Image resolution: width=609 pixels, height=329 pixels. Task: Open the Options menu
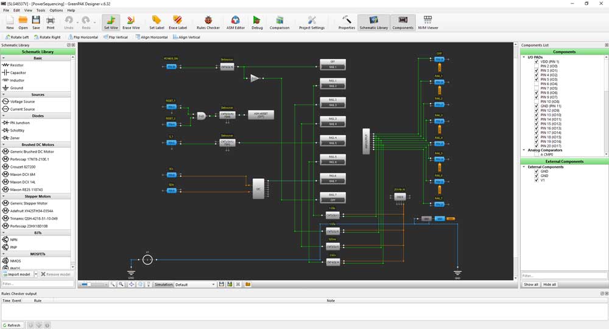[56, 10]
